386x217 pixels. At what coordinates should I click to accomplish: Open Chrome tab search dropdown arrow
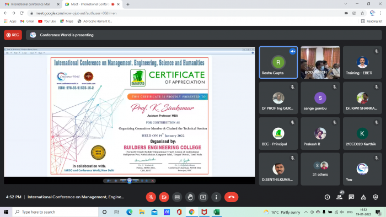tap(346, 4)
